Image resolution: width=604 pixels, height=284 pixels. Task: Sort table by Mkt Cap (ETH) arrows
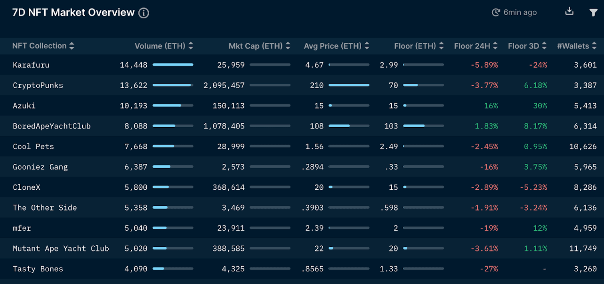click(x=288, y=46)
